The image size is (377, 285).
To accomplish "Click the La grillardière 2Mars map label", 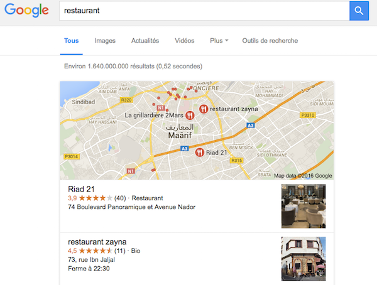I will click(154, 116).
